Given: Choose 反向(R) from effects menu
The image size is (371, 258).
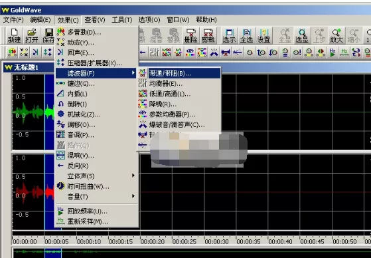Looking at the screenshot, I should coord(96,166).
